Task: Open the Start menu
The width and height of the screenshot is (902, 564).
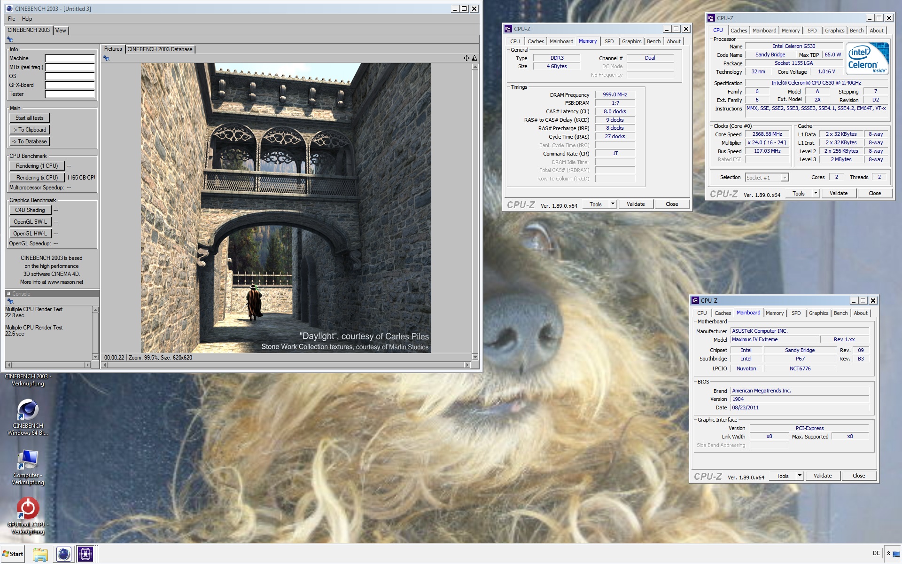Action: pyautogui.click(x=13, y=554)
